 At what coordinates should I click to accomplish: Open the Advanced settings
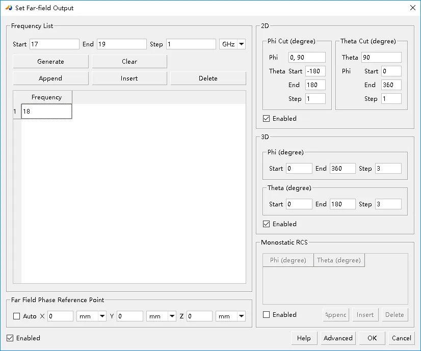338,338
